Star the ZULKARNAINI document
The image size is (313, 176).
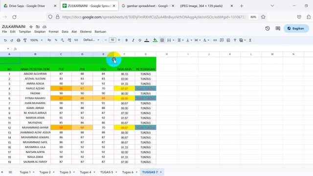point(31,27)
